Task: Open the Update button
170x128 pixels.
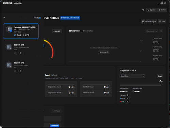Action: click(151, 10)
